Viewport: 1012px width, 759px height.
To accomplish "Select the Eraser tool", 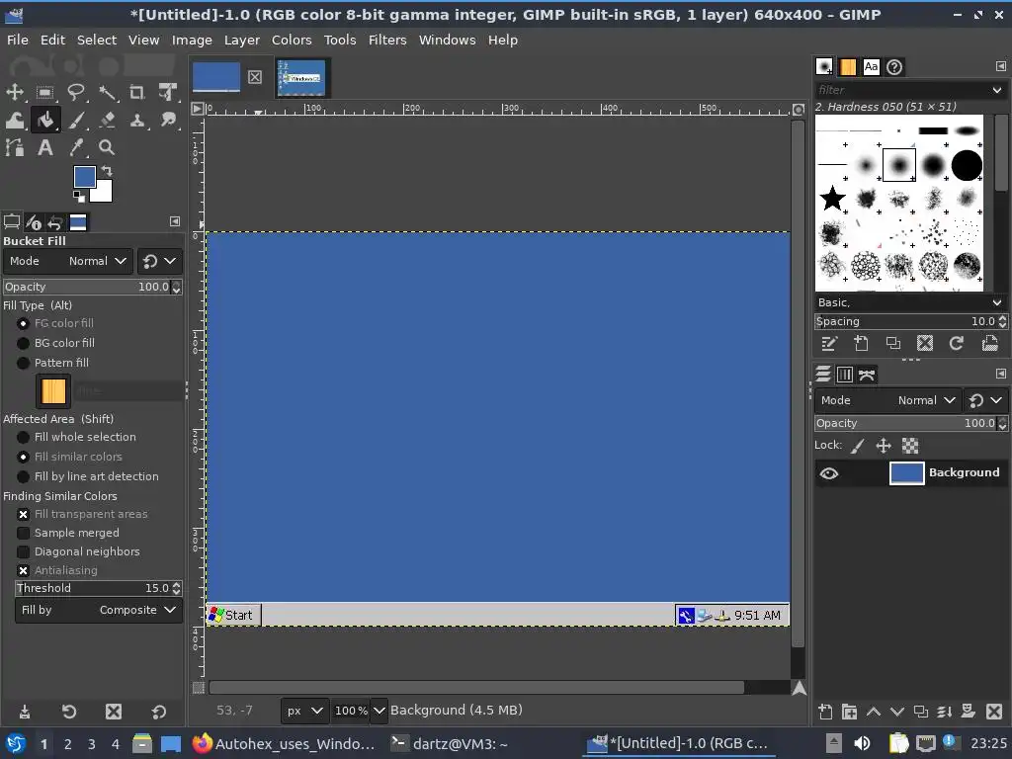I will coord(107,120).
